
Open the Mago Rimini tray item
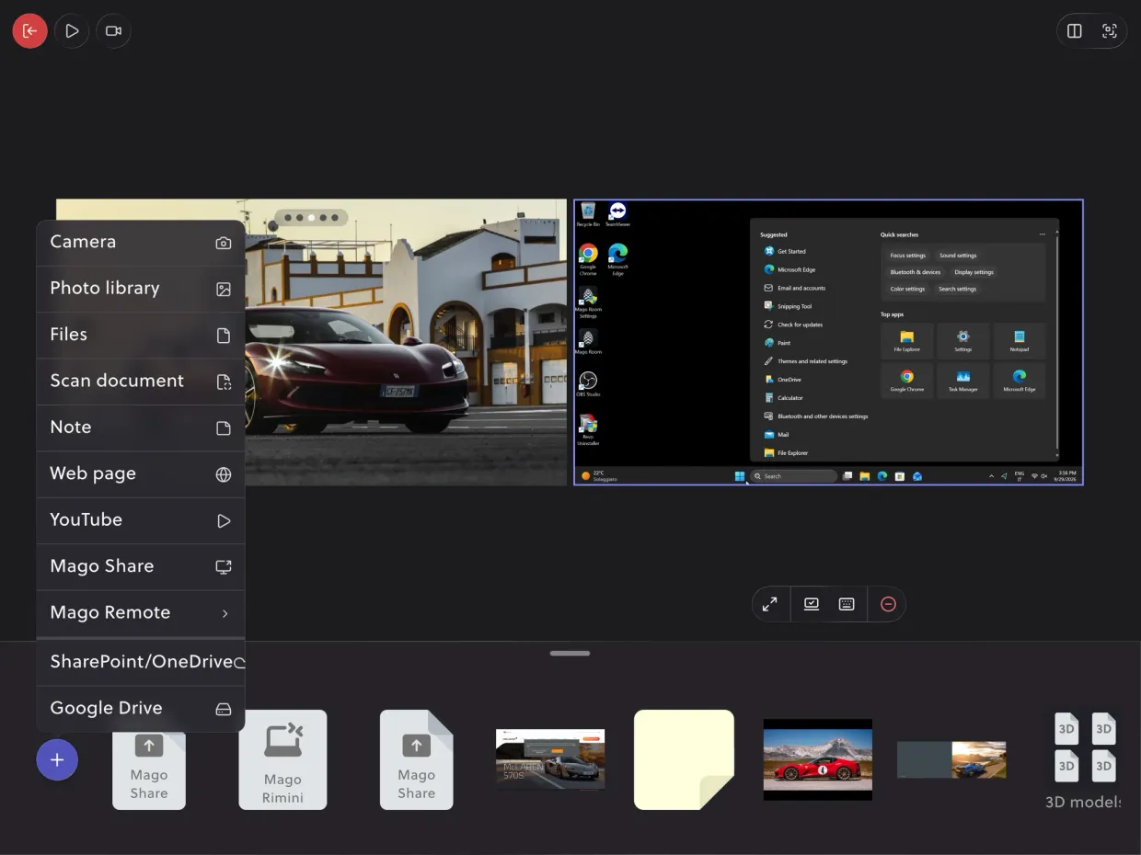coord(282,759)
